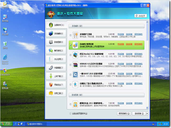Viewport: 171px width, 128px height.
Task: Select 实用工具(2) category tab
Action: pyautogui.click(x=56, y=93)
